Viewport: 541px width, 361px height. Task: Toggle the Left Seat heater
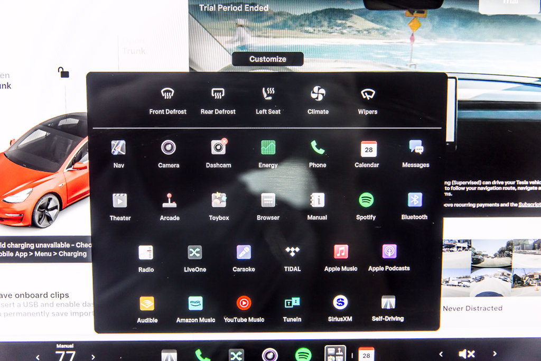268,94
